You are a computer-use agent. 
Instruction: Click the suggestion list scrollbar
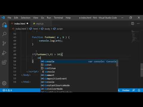point(117,63)
